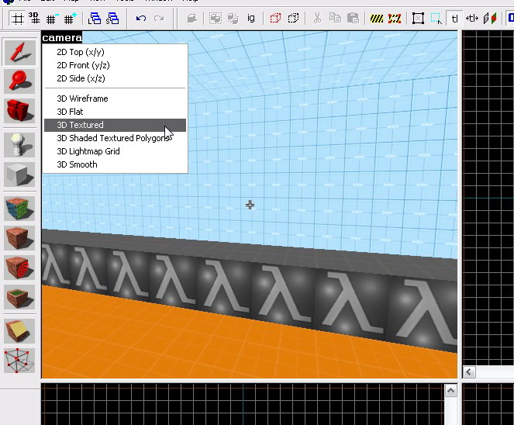Hide selected objects icon
This screenshot has height=425, width=514.
pyautogui.click(x=275, y=19)
